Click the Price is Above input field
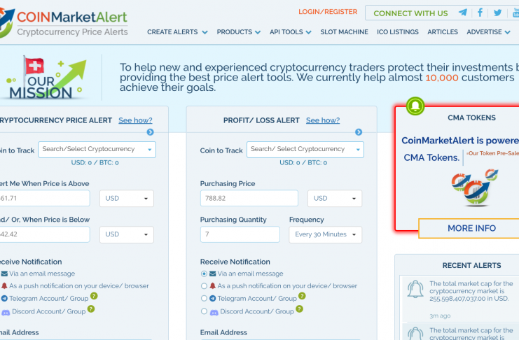 tap(44, 199)
